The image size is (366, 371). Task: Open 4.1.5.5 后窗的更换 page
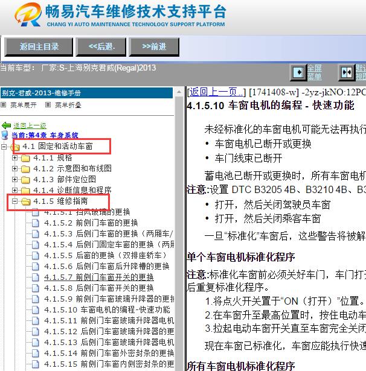pos(106,256)
